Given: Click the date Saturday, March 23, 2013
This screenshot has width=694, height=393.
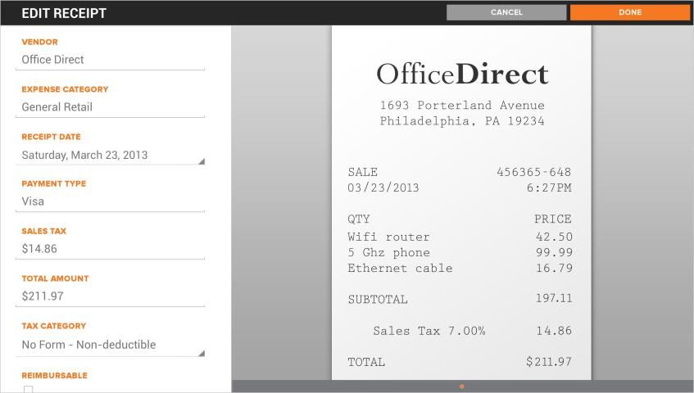Looking at the screenshot, I should coord(84,155).
